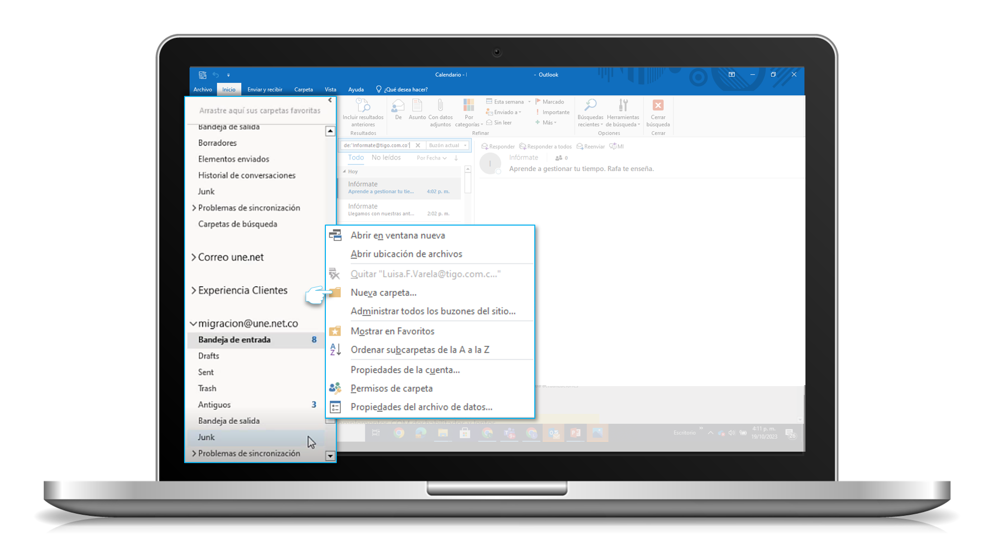
Task: Switch to Enviar y recibir tab
Action: (265, 89)
